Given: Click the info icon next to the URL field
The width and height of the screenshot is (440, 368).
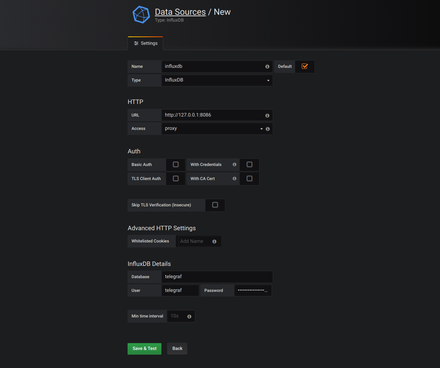Looking at the screenshot, I should click(267, 115).
